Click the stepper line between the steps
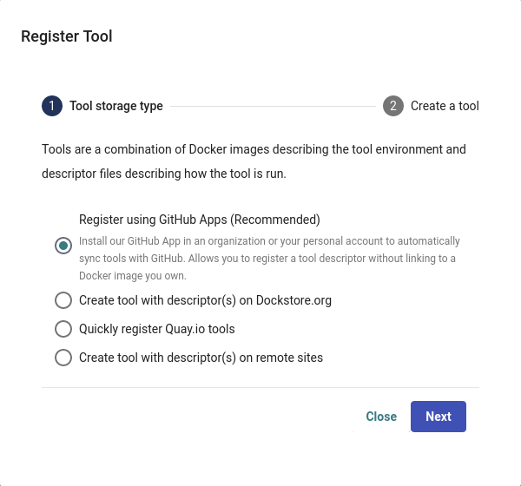This screenshot has width=521, height=486. click(x=273, y=107)
